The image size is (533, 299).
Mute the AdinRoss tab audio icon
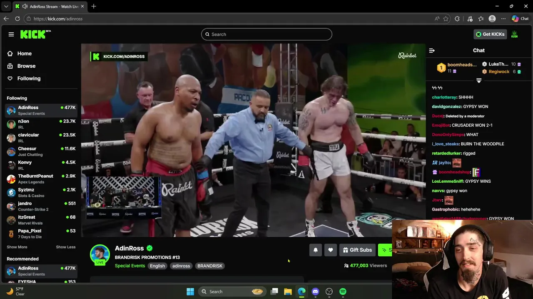point(25,6)
